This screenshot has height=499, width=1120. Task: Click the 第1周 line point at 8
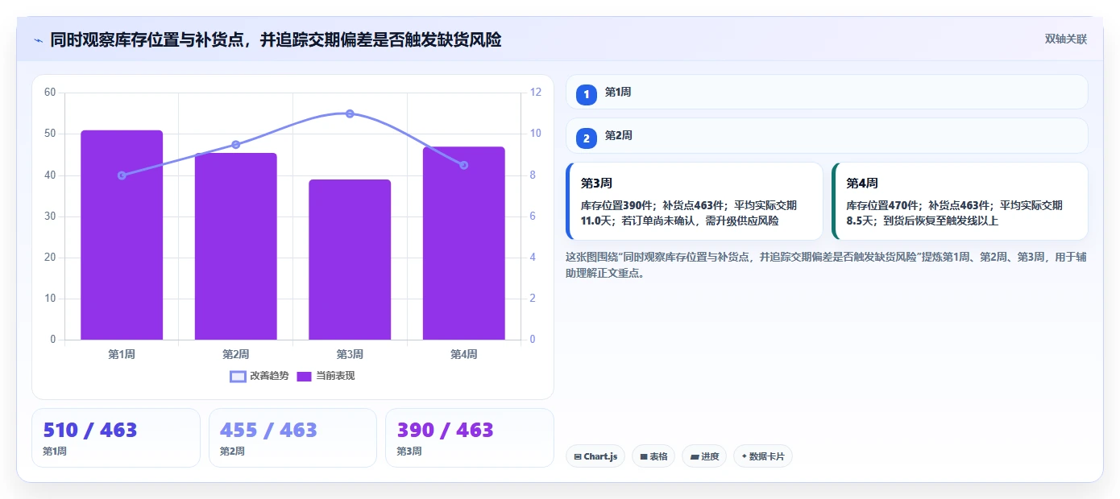(x=122, y=175)
